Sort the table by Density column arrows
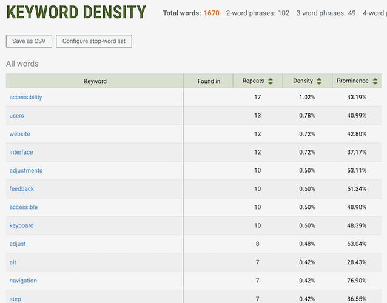Image resolution: width=387 pixels, height=303 pixels. click(x=320, y=81)
